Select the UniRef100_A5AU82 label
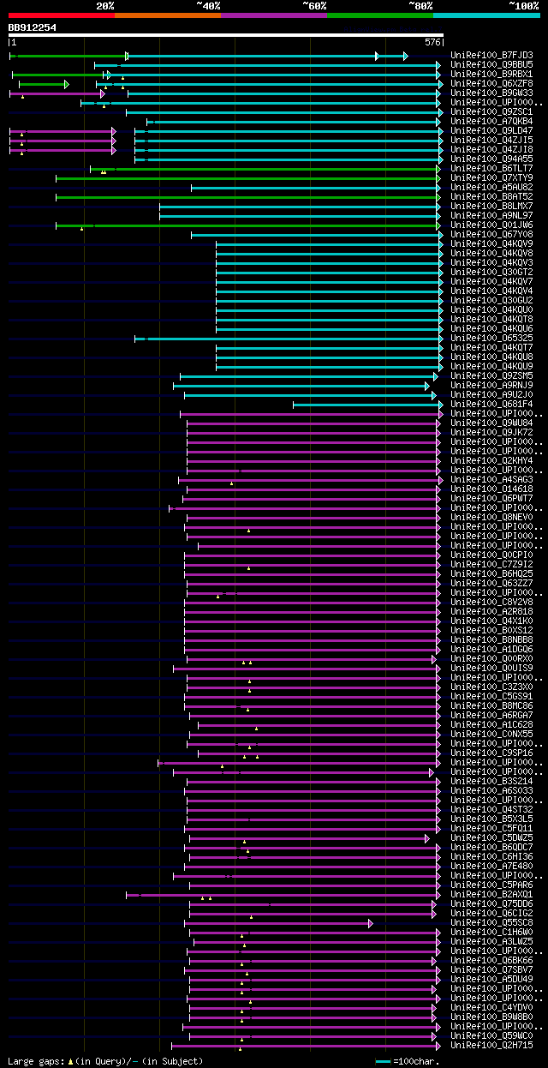Viewport: 548px width, 1068px height. coord(491,187)
